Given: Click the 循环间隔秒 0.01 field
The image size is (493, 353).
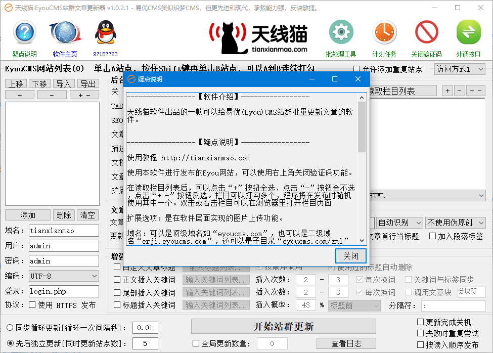Looking at the screenshot, I should [145, 328].
